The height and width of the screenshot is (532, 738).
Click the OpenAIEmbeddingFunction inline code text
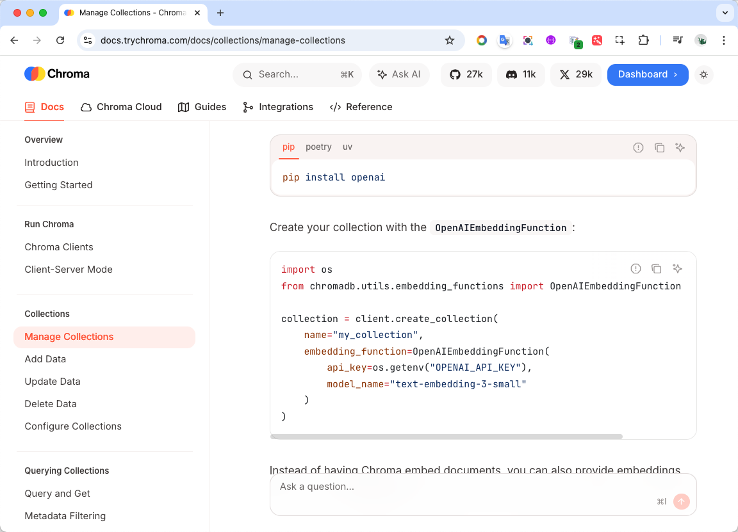pyautogui.click(x=501, y=228)
